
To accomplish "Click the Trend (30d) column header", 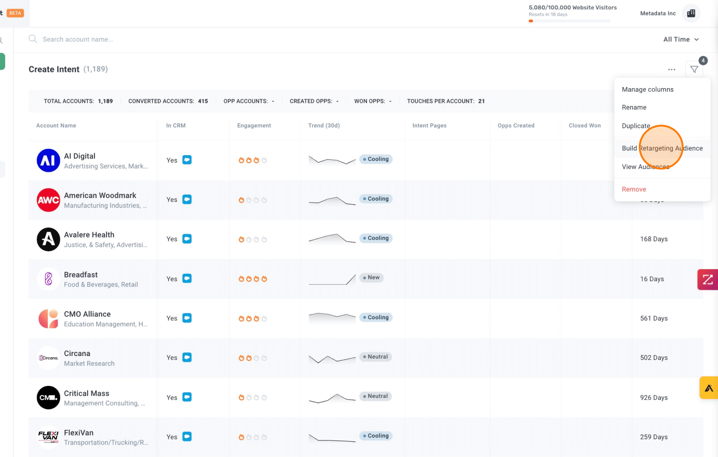I will tap(324, 126).
